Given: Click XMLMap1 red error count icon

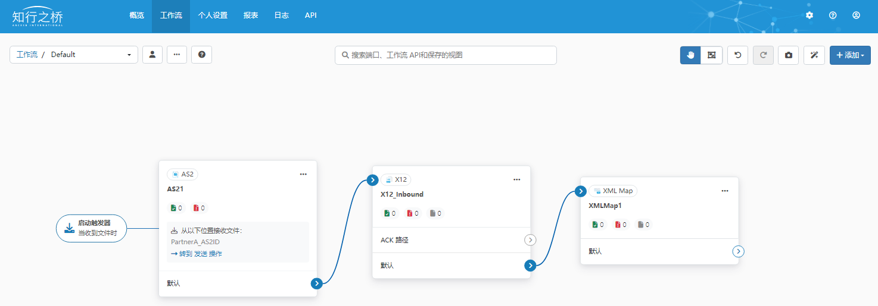Looking at the screenshot, I should tap(618, 225).
